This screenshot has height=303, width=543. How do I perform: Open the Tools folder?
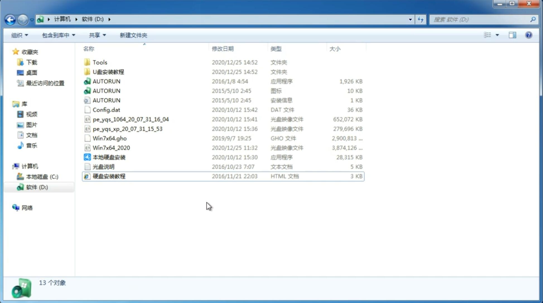point(100,62)
